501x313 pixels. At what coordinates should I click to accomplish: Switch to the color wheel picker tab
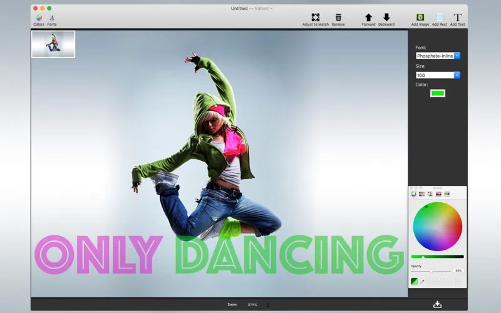coord(413,194)
